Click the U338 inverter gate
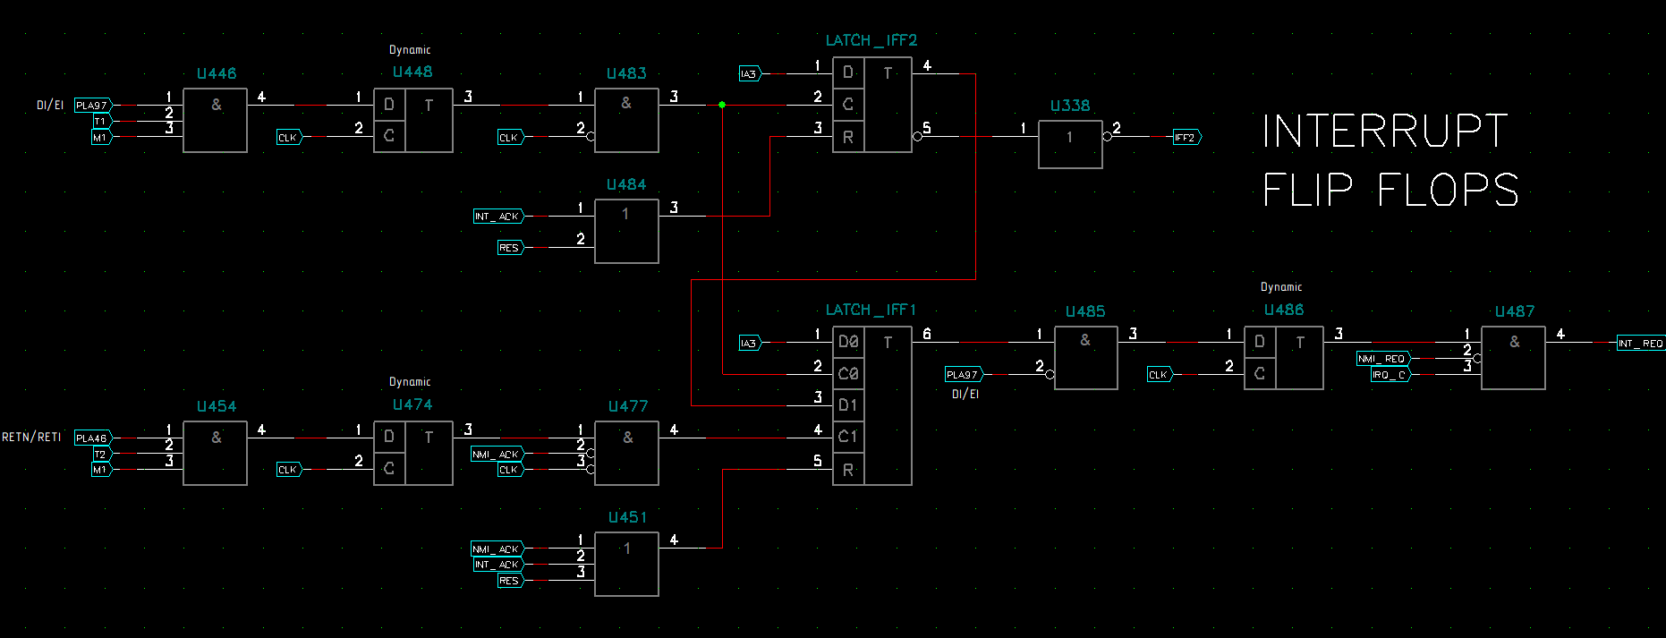 coord(1070,144)
